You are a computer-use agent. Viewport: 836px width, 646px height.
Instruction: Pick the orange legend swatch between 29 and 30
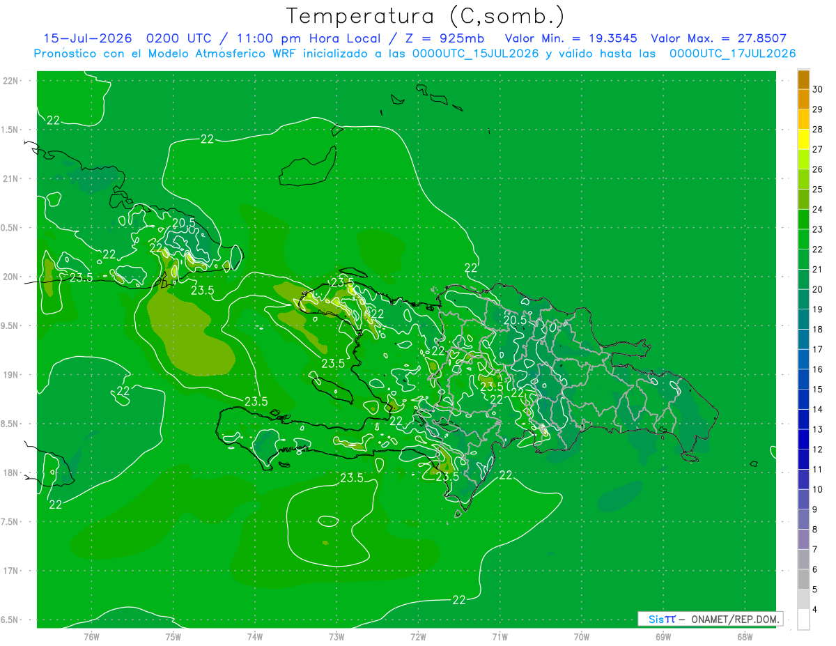[x=803, y=100]
